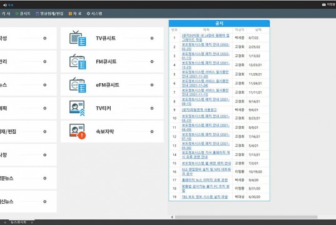
Task: Click the 공지 panel title bar
Action: (x=219, y=23)
